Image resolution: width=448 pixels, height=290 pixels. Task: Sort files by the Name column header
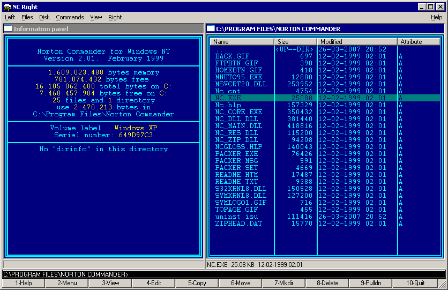coord(242,42)
